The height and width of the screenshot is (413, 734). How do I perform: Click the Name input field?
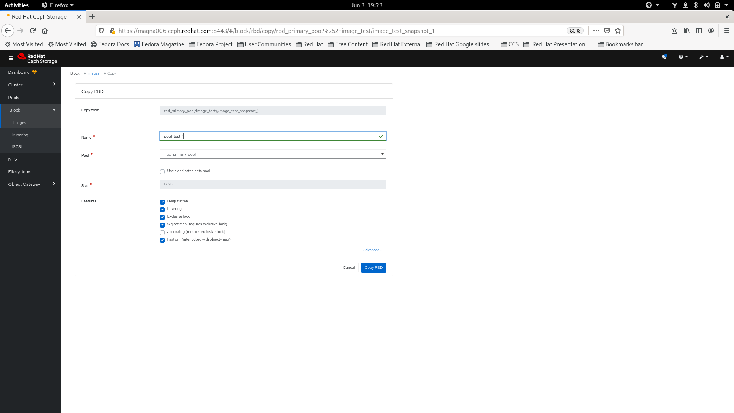pyautogui.click(x=272, y=136)
